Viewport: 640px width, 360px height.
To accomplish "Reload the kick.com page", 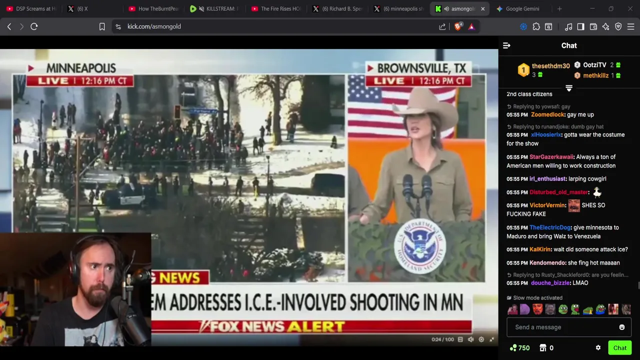I will [x=34, y=26].
